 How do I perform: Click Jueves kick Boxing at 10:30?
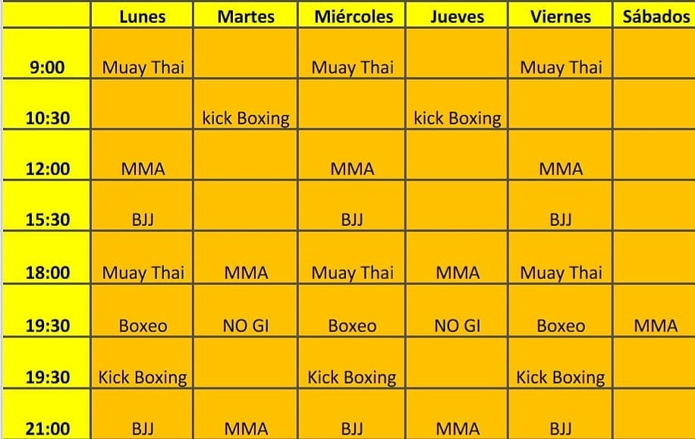pyautogui.click(x=457, y=118)
